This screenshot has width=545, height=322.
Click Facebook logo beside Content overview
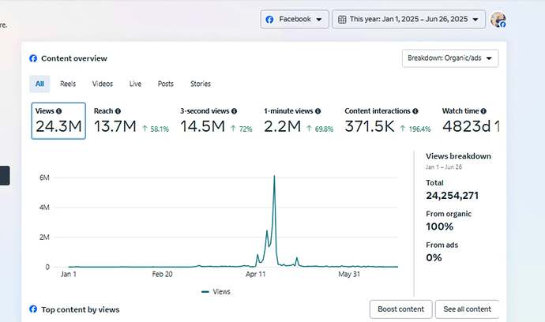click(33, 58)
